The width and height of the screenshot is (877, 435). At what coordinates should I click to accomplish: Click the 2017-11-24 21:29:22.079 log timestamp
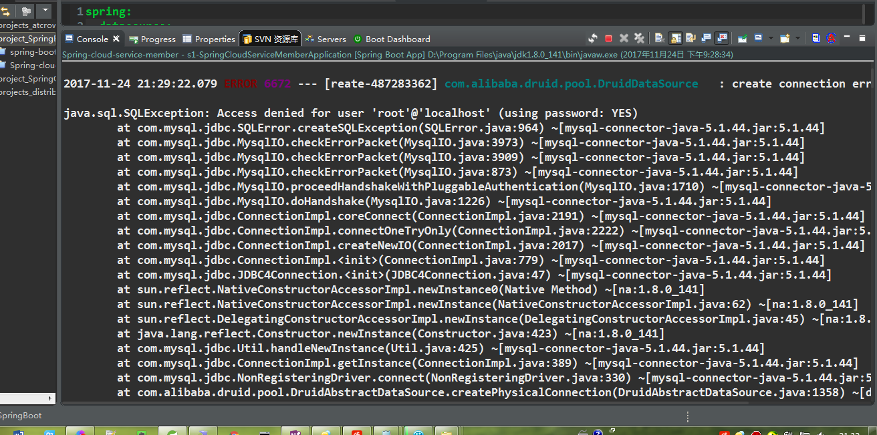[140, 84]
